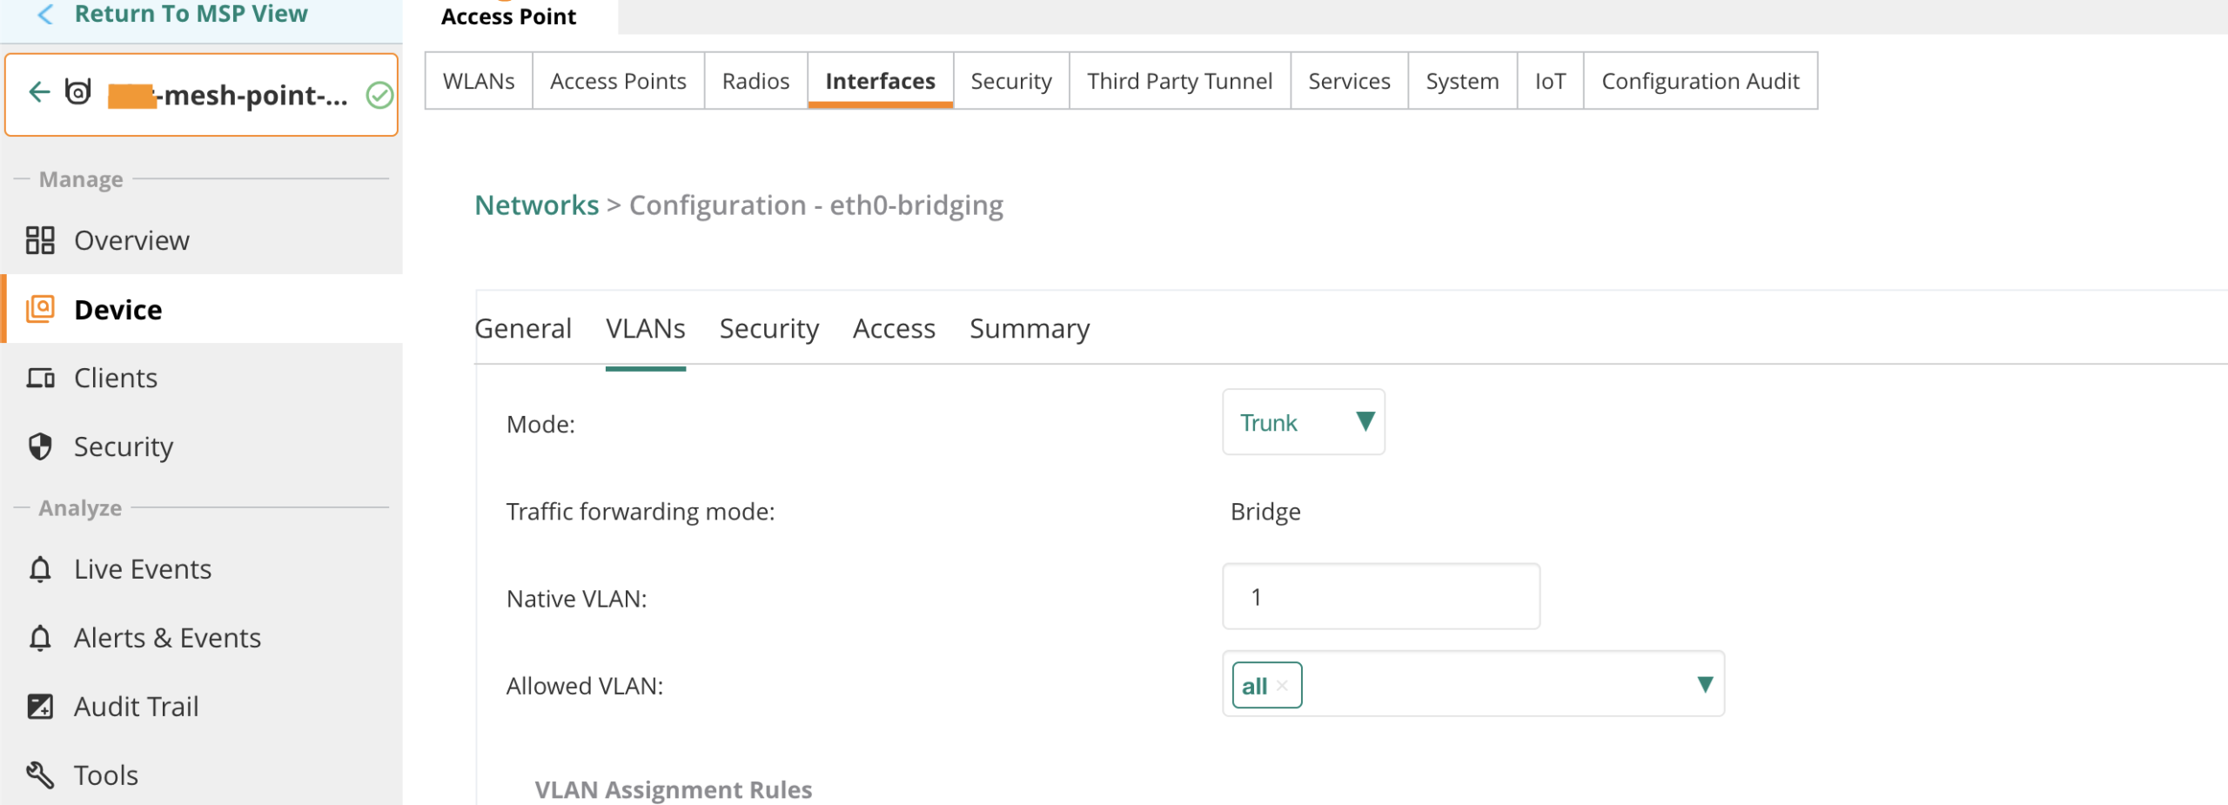Click the Alerts & Events bell icon
Viewport: 2228px width, 805px height.
click(x=40, y=638)
